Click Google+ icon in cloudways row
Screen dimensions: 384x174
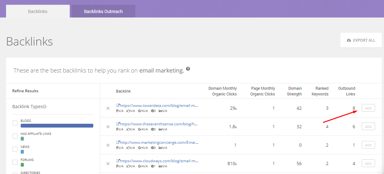point(140,166)
